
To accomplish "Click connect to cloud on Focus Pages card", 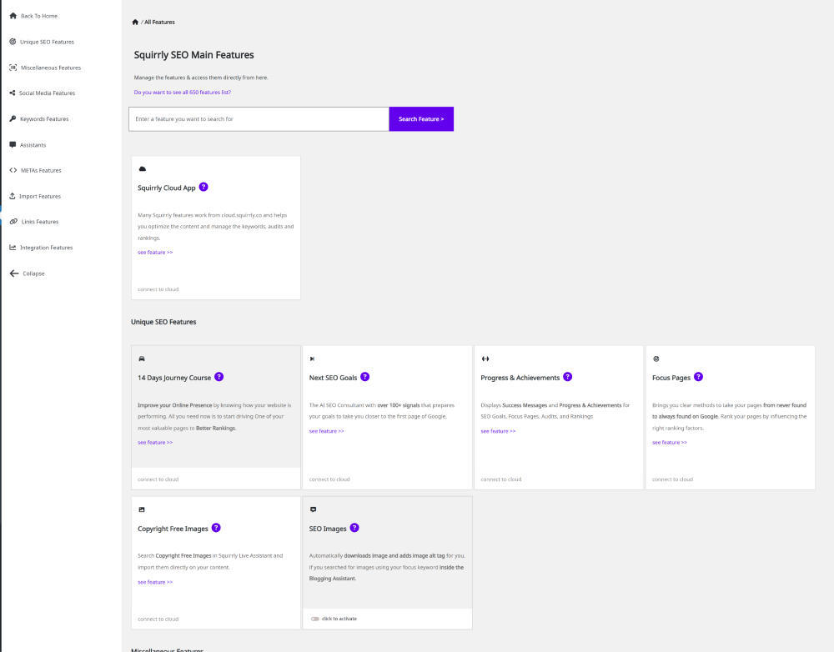I will click(x=672, y=479).
